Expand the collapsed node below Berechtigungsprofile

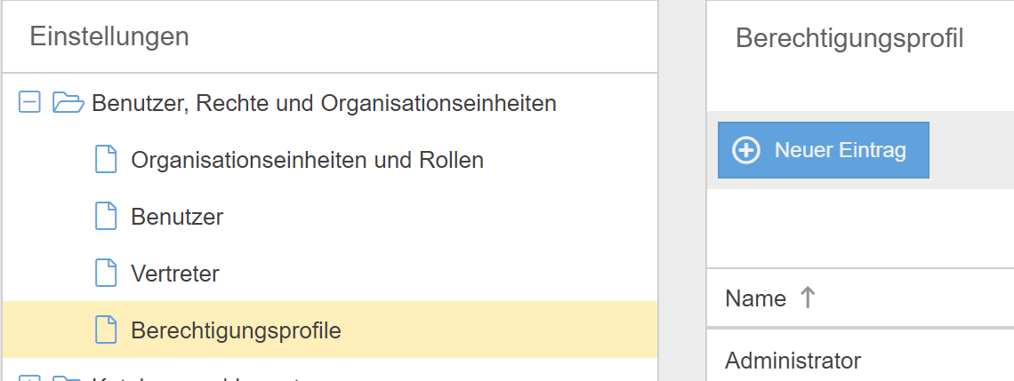coord(29,379)
